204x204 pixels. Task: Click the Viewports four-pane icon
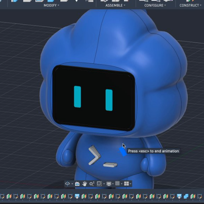[126, 184]
